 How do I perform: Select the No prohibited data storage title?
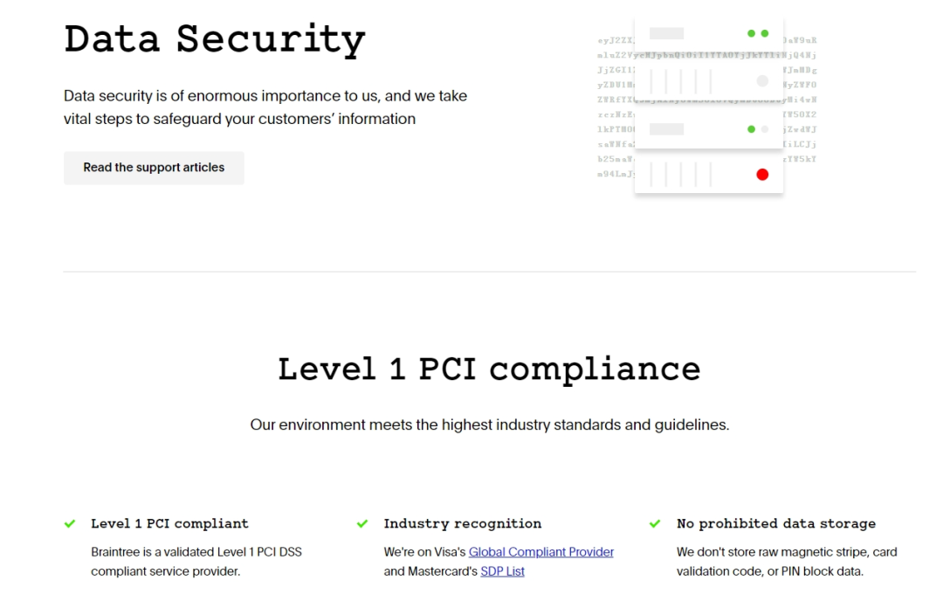point(775,524)
